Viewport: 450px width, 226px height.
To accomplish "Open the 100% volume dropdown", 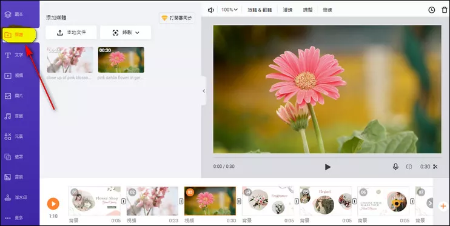I will (230, 10).
